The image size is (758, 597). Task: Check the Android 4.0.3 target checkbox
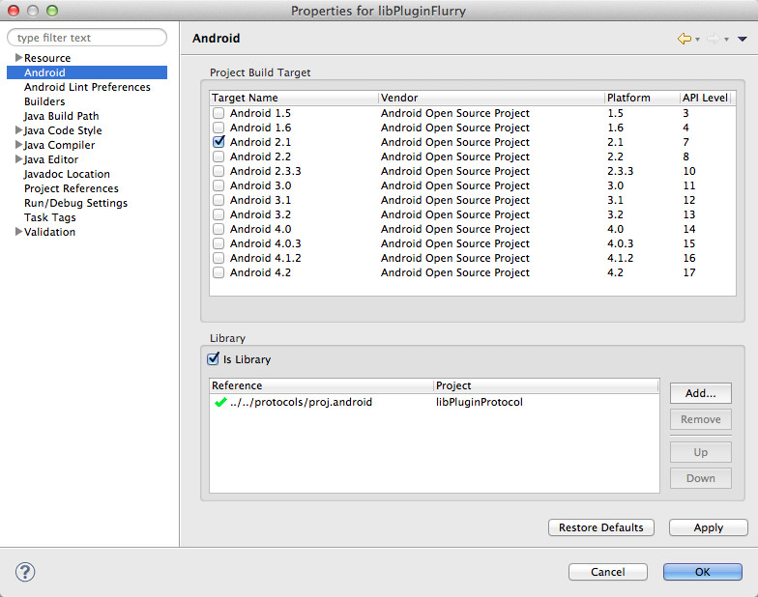click(x=219, y=243)
